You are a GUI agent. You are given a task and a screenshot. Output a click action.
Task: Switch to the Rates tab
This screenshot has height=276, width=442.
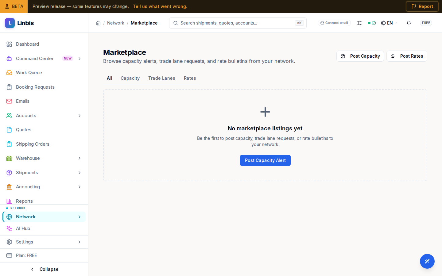point(190,78)
